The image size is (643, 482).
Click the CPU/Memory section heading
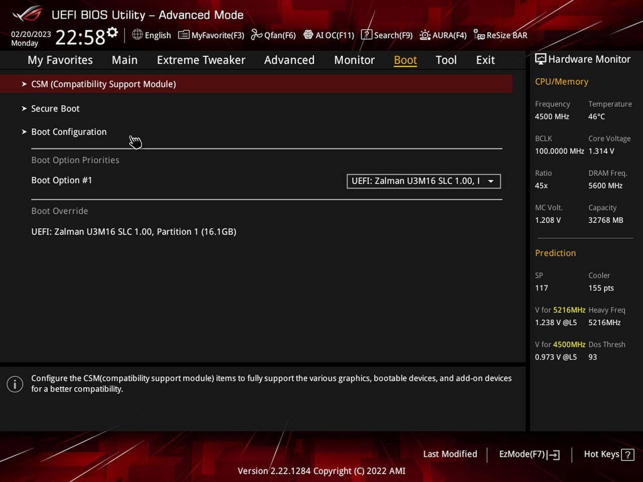click(x=562, y=81)
